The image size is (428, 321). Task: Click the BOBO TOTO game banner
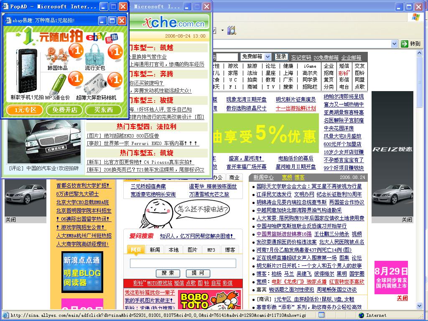[x=209, y=300]
